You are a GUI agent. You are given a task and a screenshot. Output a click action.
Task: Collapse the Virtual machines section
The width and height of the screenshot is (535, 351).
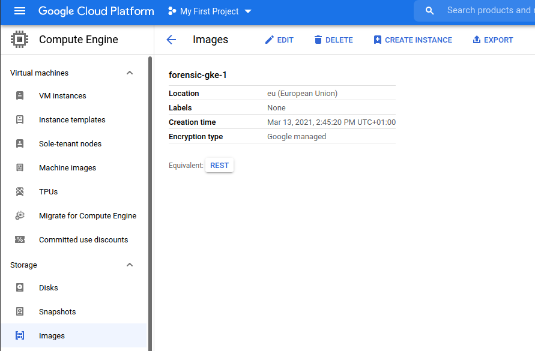130,73
